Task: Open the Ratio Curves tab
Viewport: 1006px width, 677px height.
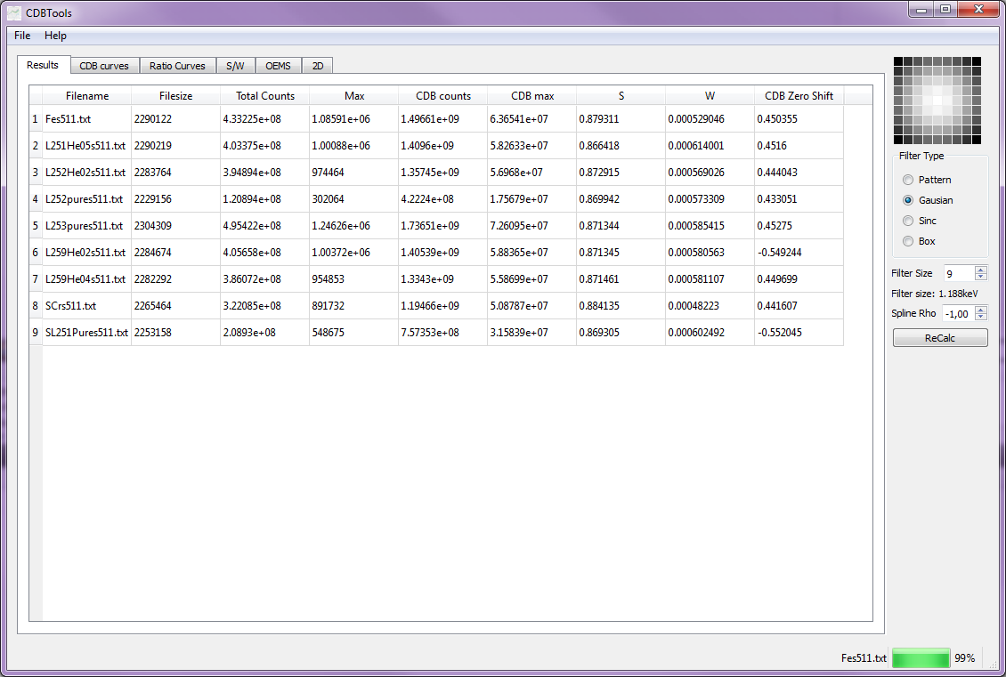Action: (177, 66)
